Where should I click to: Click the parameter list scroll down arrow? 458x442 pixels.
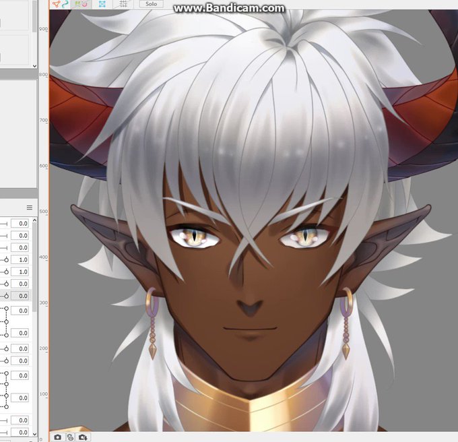(x=35, y=434)
